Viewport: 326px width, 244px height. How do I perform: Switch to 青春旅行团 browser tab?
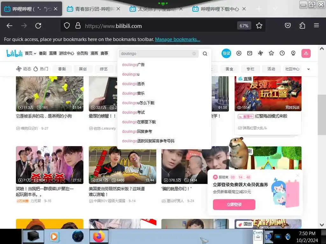pyautogui.click(x=94, y=9)
